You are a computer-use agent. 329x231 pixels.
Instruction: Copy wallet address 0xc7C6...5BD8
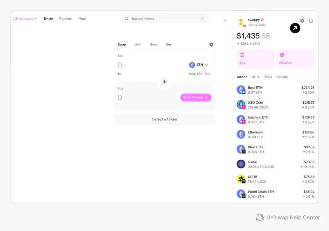pos(256,25)
